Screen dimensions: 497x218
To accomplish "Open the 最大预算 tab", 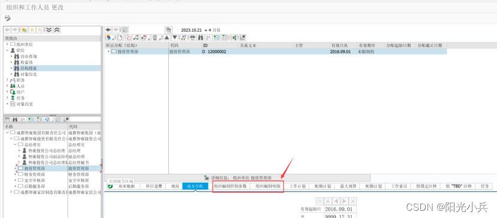I will [x=347, y=186].
